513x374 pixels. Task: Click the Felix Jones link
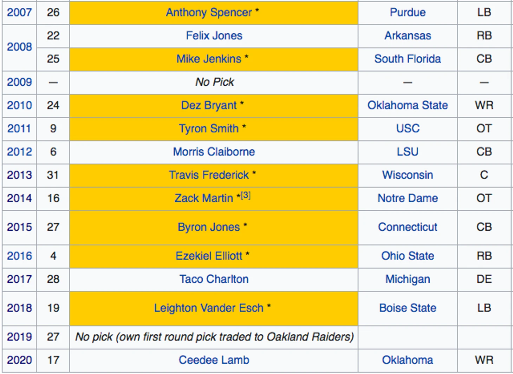pos(214,36)
